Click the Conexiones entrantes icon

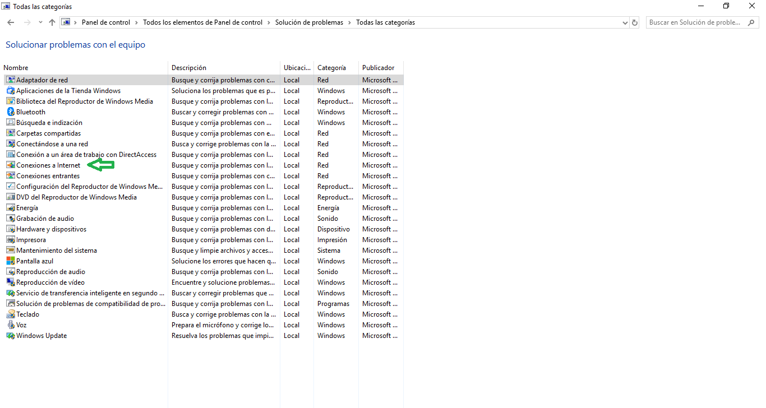click(x=11, y=176)
